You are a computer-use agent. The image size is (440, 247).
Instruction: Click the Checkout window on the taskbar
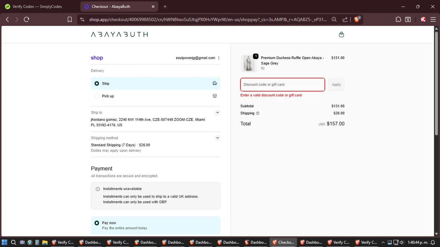tap(283, 242)
